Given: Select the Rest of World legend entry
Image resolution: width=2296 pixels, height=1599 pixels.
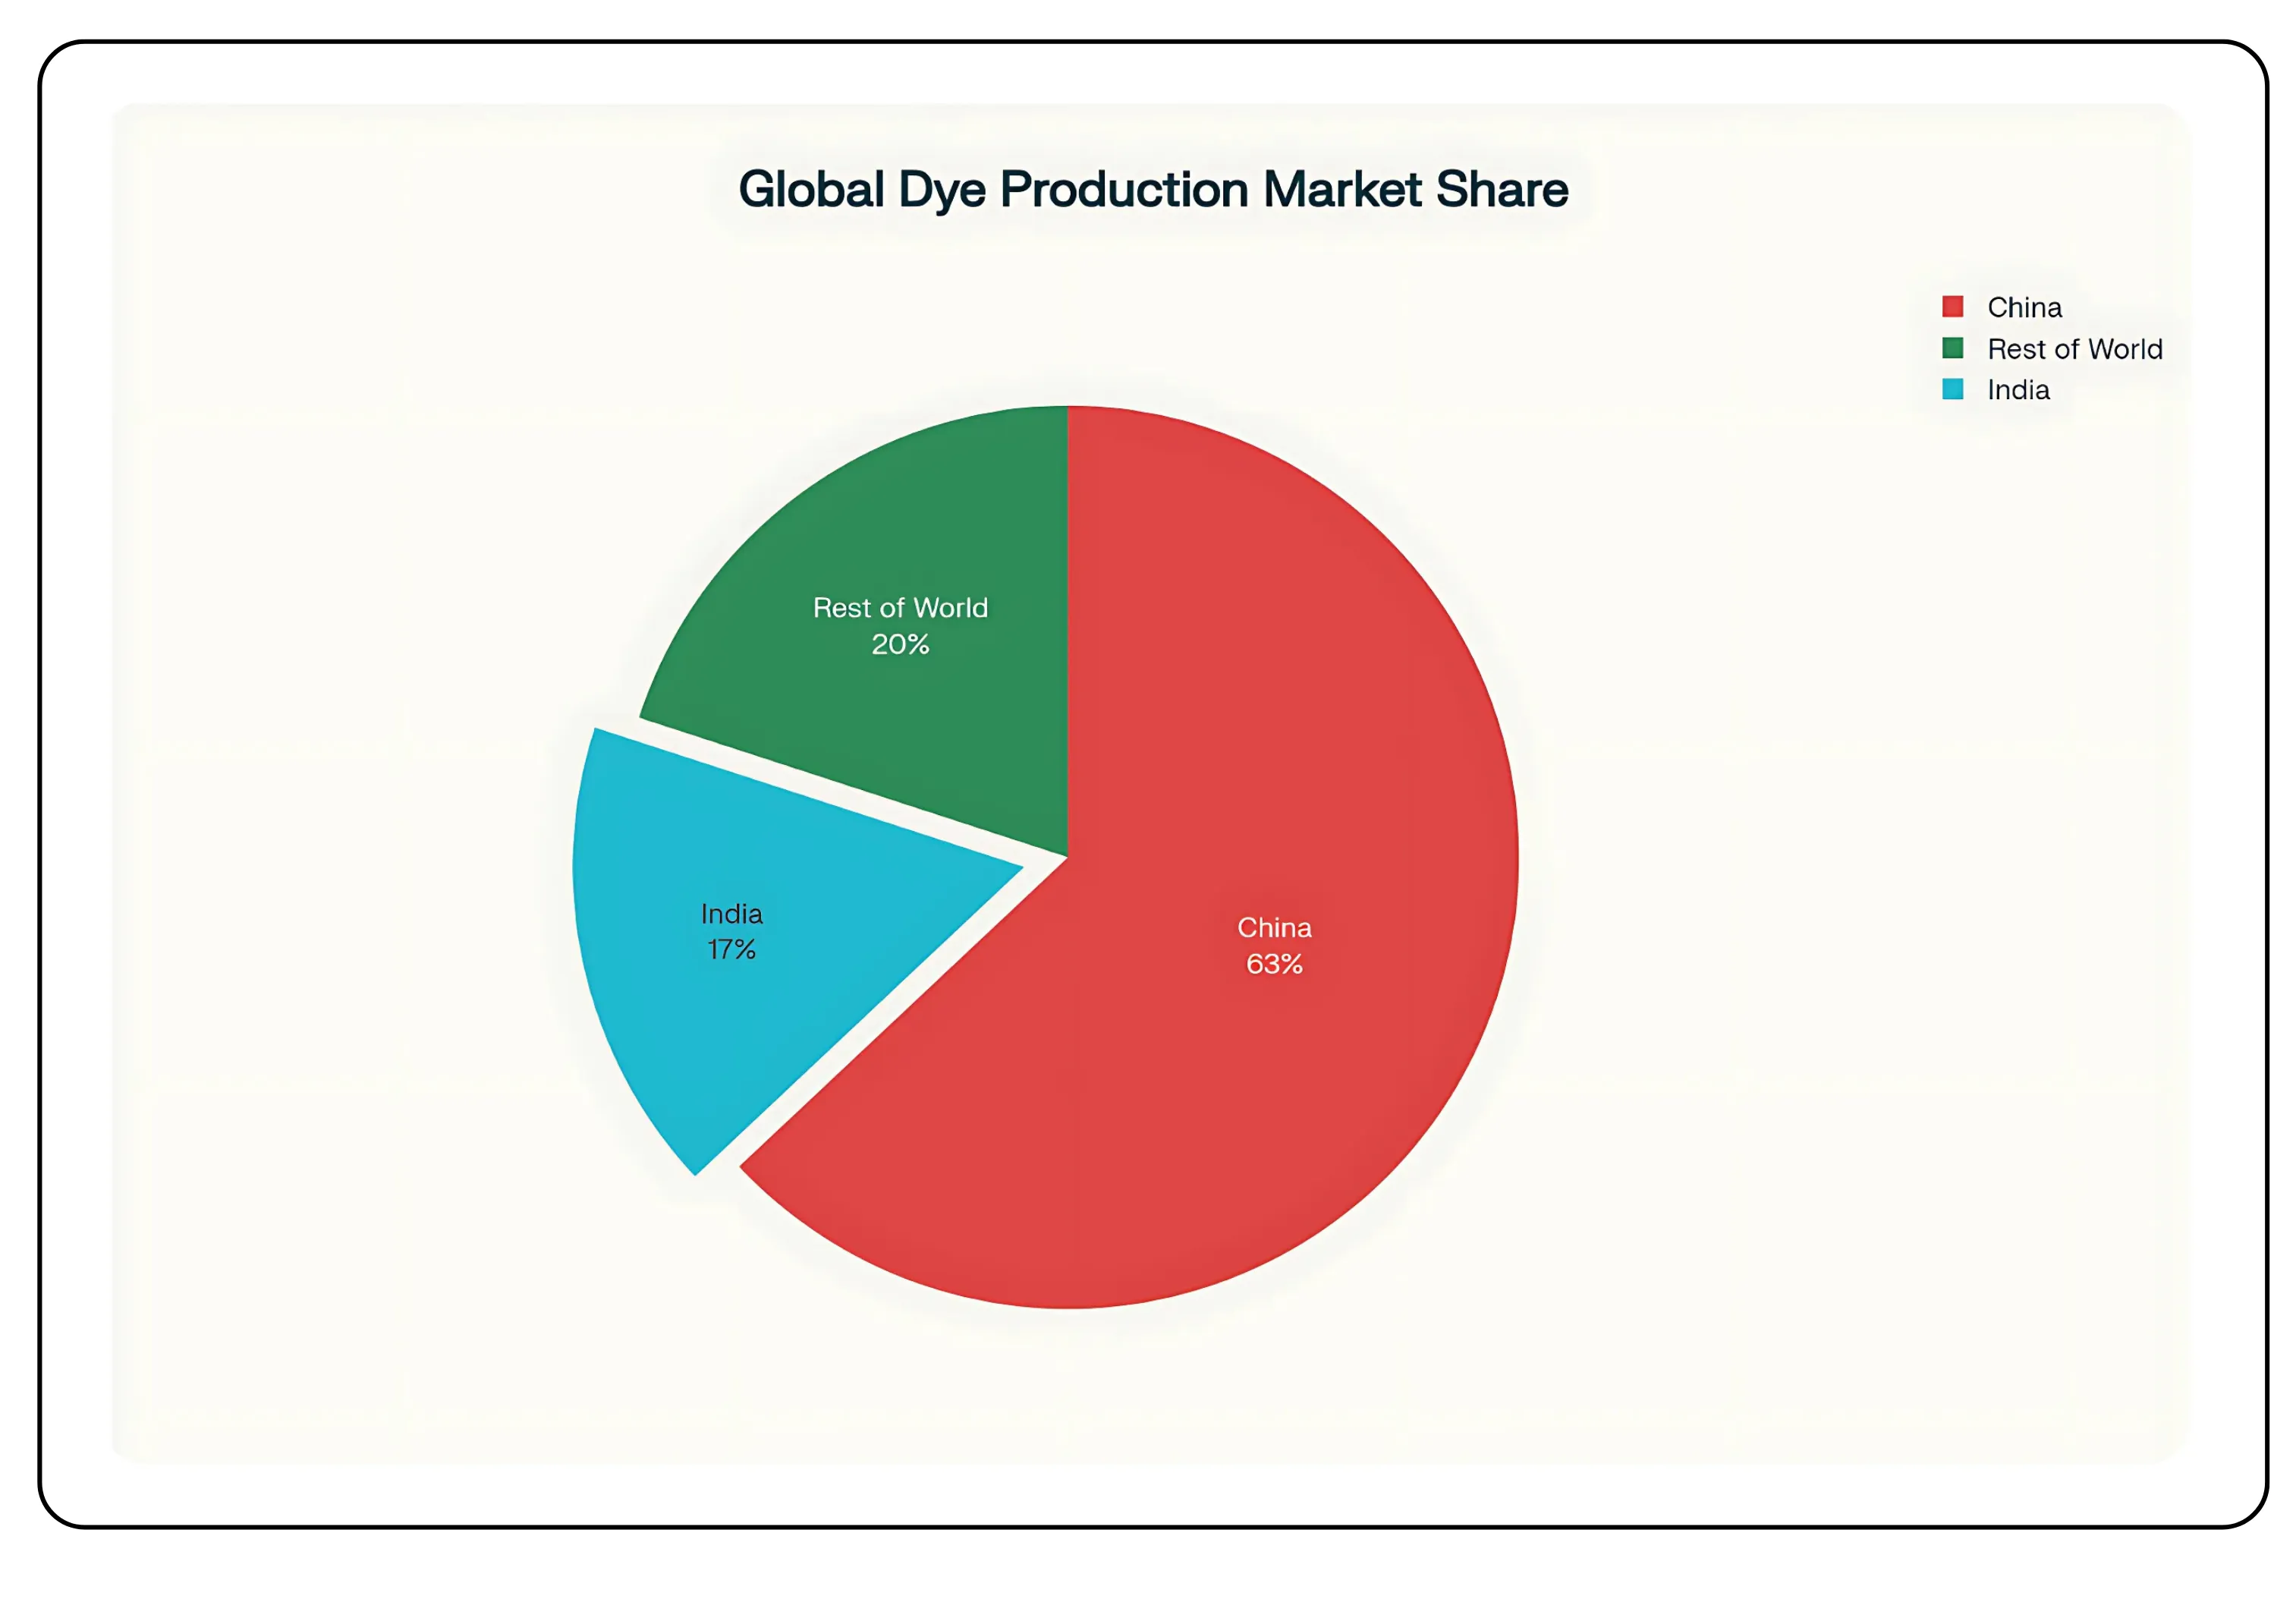Looking at the screenshot, I should click(x=2074, y=348).
